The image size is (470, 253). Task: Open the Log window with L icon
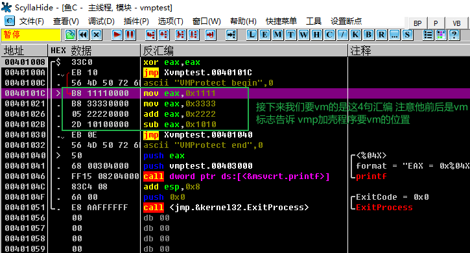(x=252, y=35)
